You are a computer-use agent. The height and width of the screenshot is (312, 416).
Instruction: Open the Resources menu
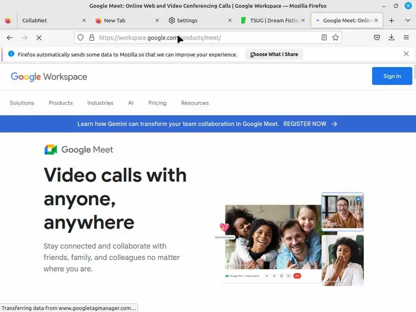(x=195, y=103)
